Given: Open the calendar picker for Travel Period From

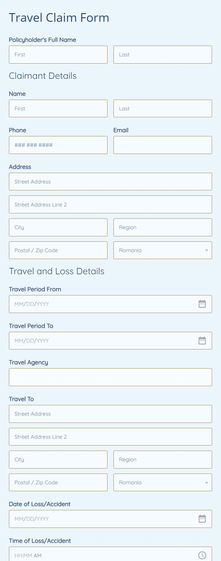Looking at the screenshot, I should pos(202,304).
